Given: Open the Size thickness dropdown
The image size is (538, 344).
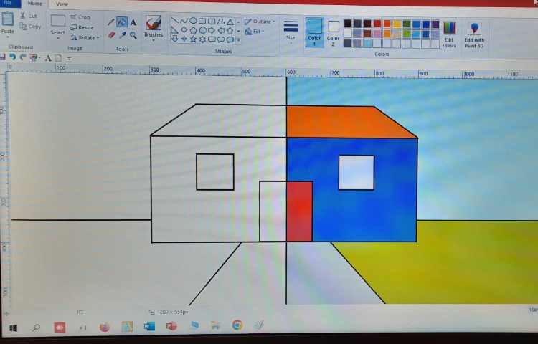Looking at the screenshot, I should 291,30.
